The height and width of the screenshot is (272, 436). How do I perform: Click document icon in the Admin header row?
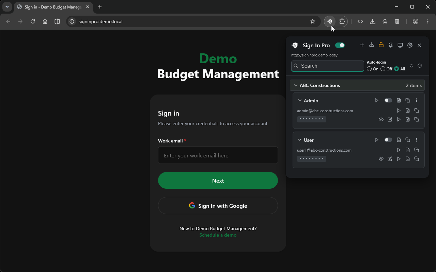click(399, 100)
